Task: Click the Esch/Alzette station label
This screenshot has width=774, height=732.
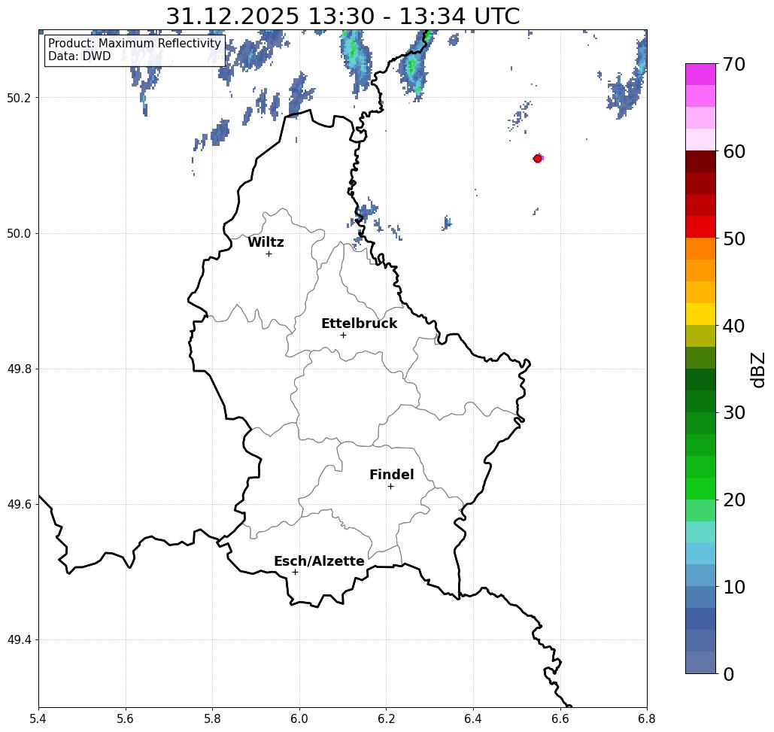Action: coord(319,561)
